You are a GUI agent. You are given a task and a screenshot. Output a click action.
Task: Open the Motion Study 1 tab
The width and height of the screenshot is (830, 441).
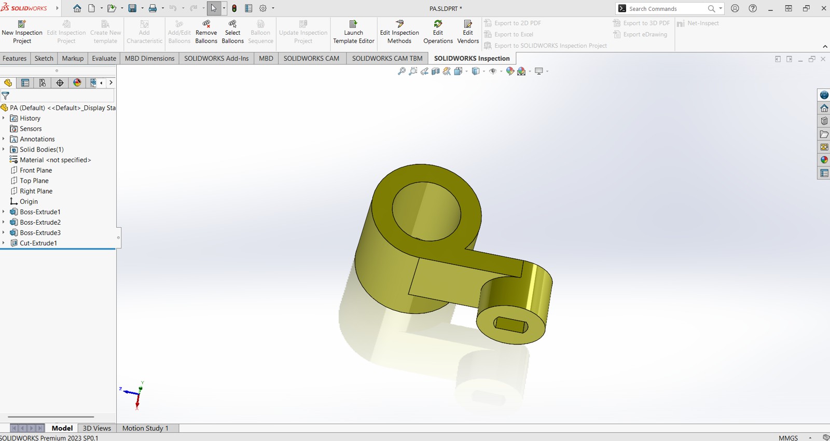[145, 428]
